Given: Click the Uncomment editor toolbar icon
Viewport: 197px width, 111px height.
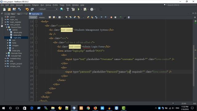Looking at the screenshot, I should [125, 17].
